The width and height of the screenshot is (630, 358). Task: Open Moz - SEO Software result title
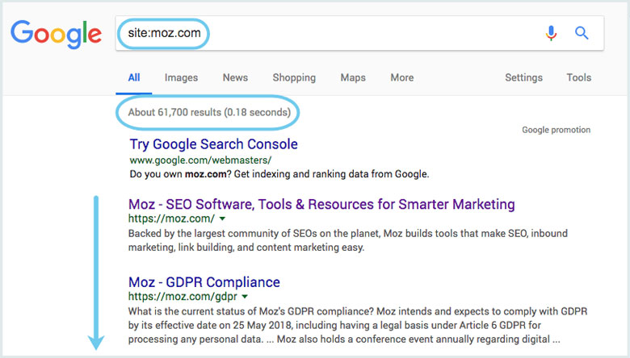click(321, 204)
